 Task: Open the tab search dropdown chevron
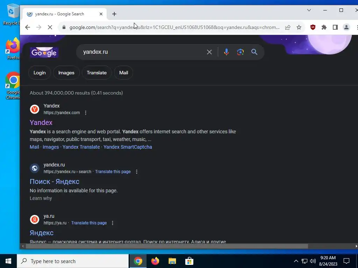pos(309,10)
